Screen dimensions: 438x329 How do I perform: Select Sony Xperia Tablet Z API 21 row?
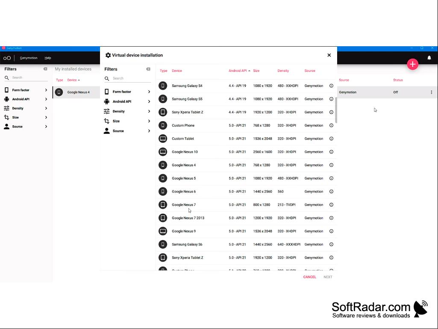point(247,258)
